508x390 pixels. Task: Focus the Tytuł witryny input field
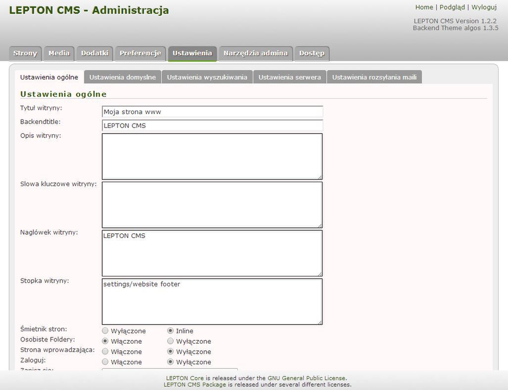click(x=212, y=112)
